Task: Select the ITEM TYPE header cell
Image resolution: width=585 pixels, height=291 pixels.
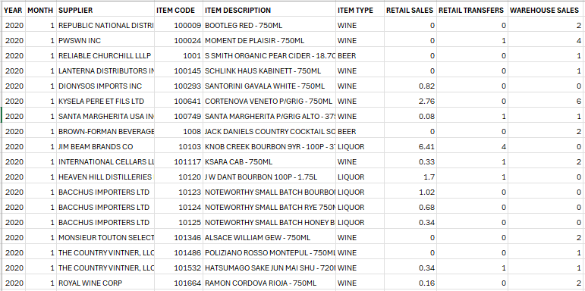Action: click(x=360, y=10)
